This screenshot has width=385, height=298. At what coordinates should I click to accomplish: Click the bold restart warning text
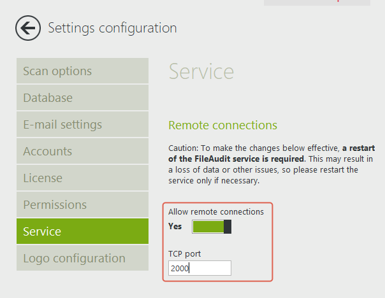(x=270, y=157)
